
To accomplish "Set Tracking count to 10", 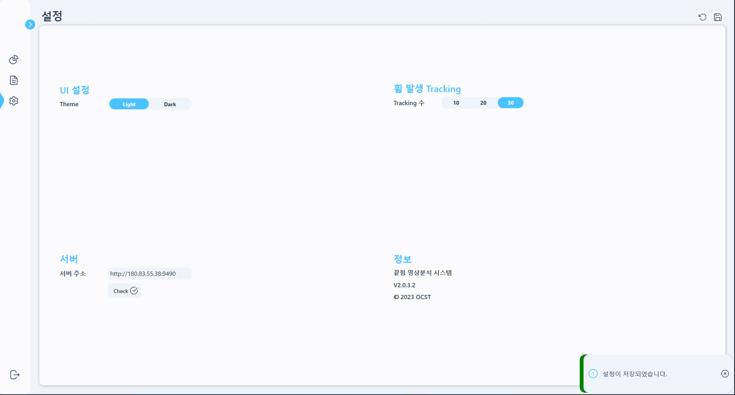I will coord(456,103).
